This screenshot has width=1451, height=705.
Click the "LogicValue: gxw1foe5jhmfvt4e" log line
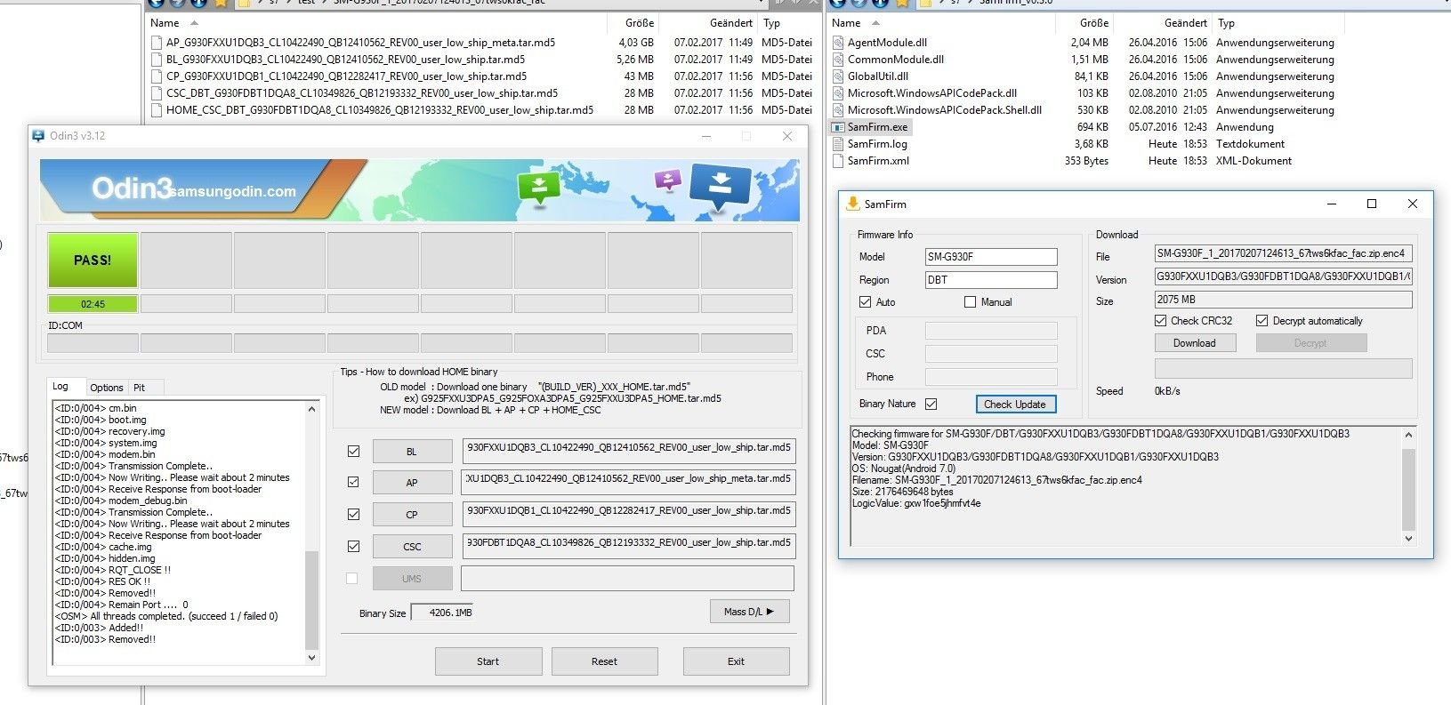point(916,503)
